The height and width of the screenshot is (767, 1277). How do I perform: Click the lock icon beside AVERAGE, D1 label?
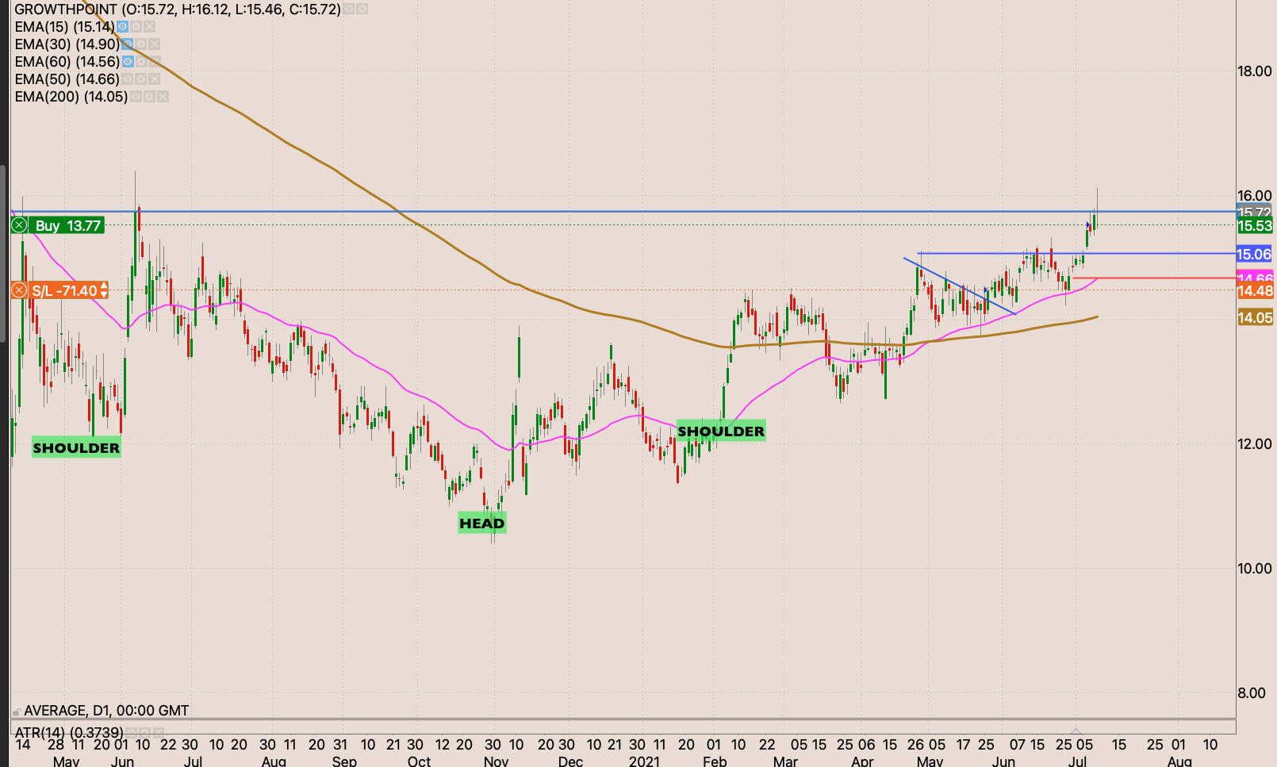click(17, 711)
